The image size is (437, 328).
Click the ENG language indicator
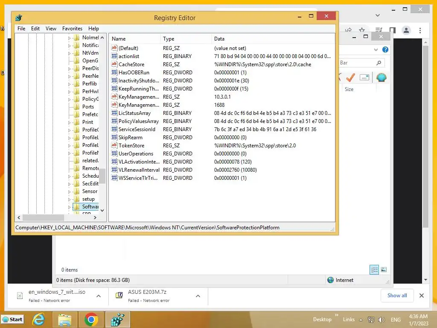(396, 319)
